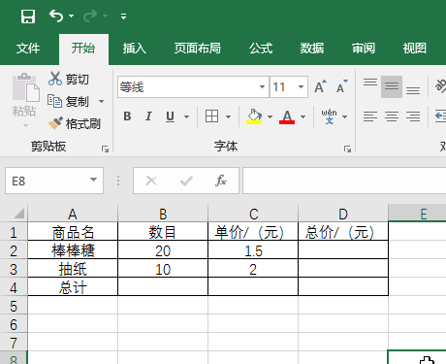Click the Decrease Font Size icon
This screenshot has height=364, width=446.
coord(341,86)
